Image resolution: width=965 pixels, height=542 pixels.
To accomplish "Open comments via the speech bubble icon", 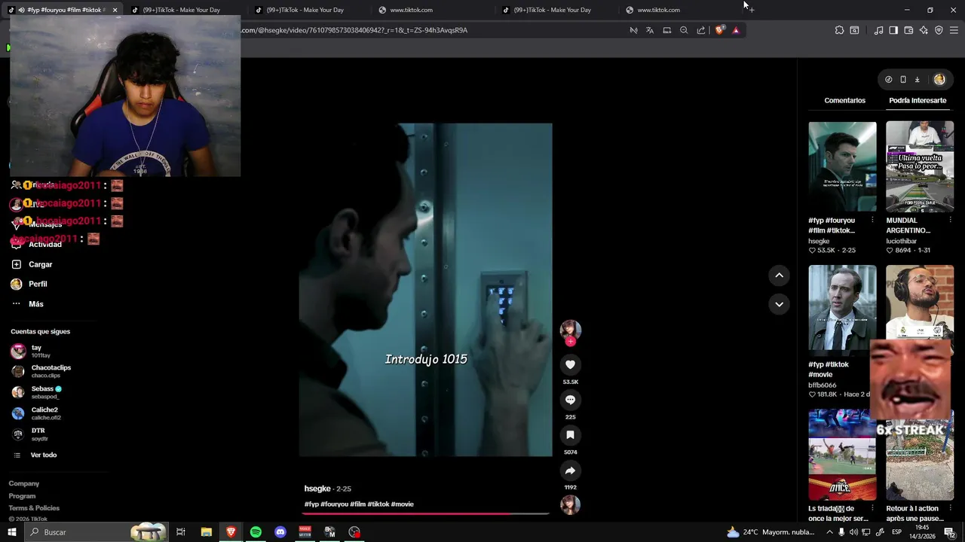I will click(x=570, y=400).
